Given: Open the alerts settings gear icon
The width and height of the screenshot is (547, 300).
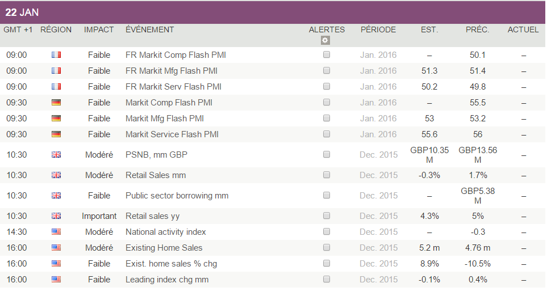Looking at the screenshot, I should click(x=325, y=40).
